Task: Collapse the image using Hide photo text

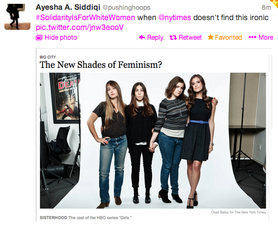Action: [61, 38]
